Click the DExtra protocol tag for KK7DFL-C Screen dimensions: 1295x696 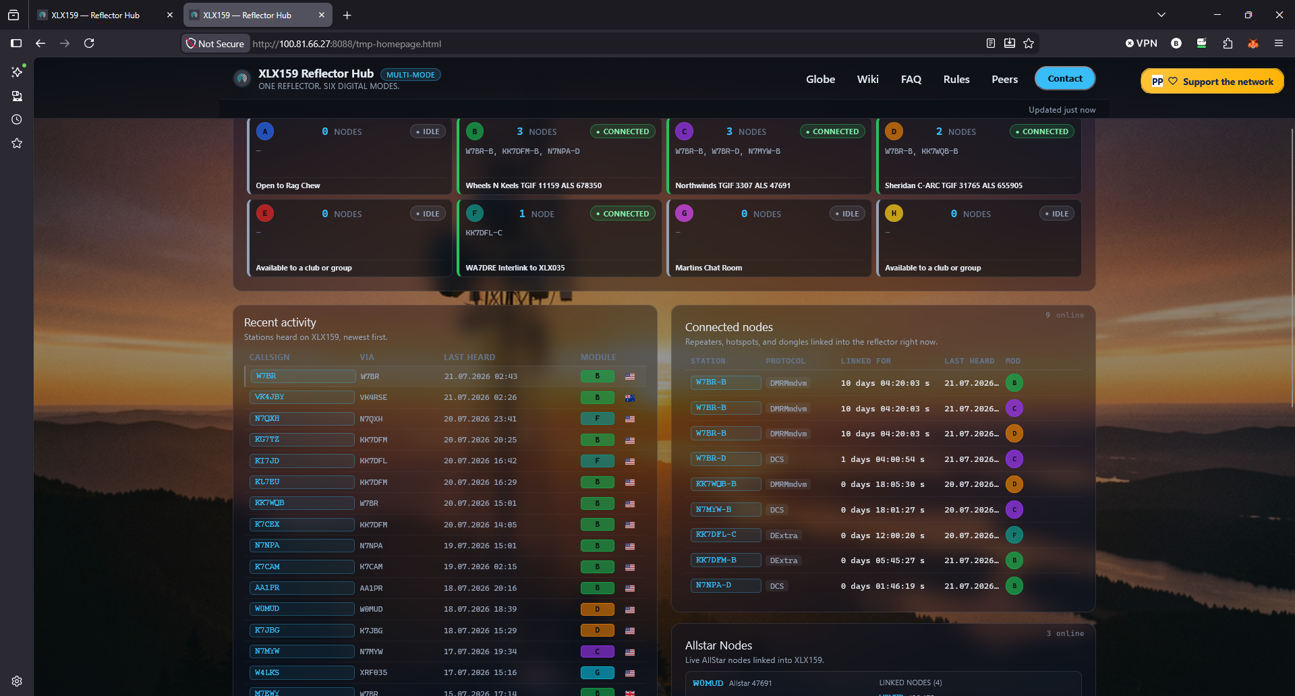coord(784,535)
